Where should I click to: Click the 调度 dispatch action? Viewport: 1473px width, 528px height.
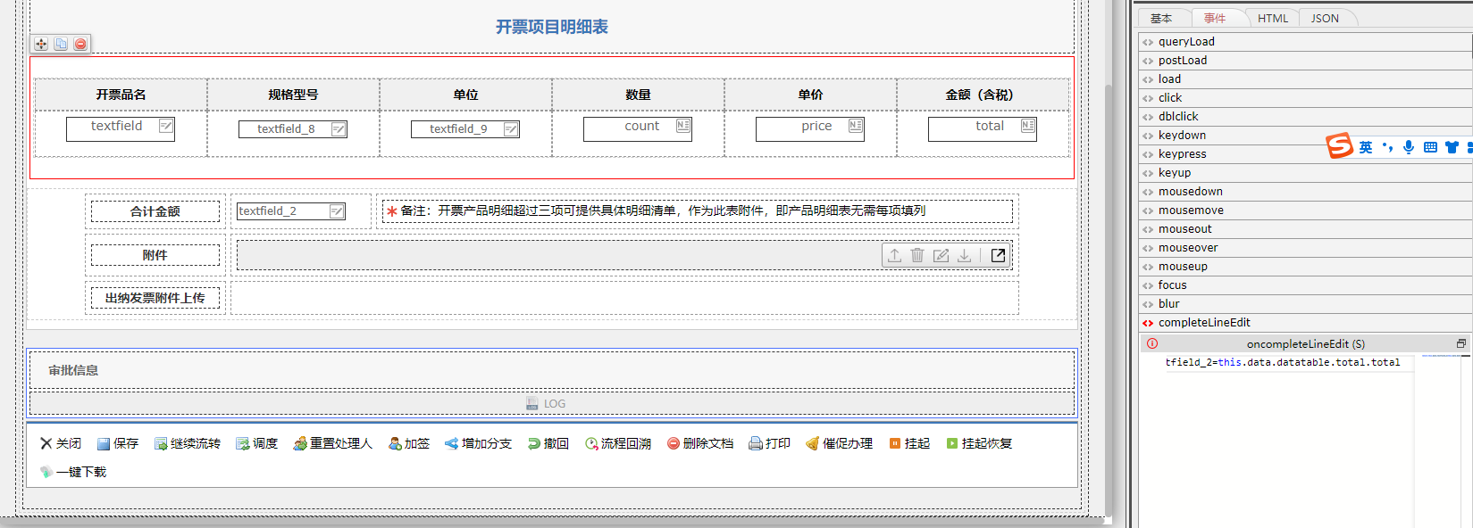coord(257,443)
